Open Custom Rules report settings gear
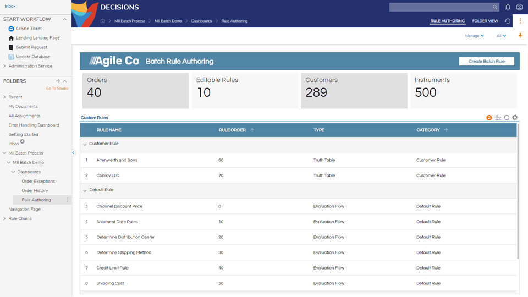 pyautogui.click(x=515, y=118)
